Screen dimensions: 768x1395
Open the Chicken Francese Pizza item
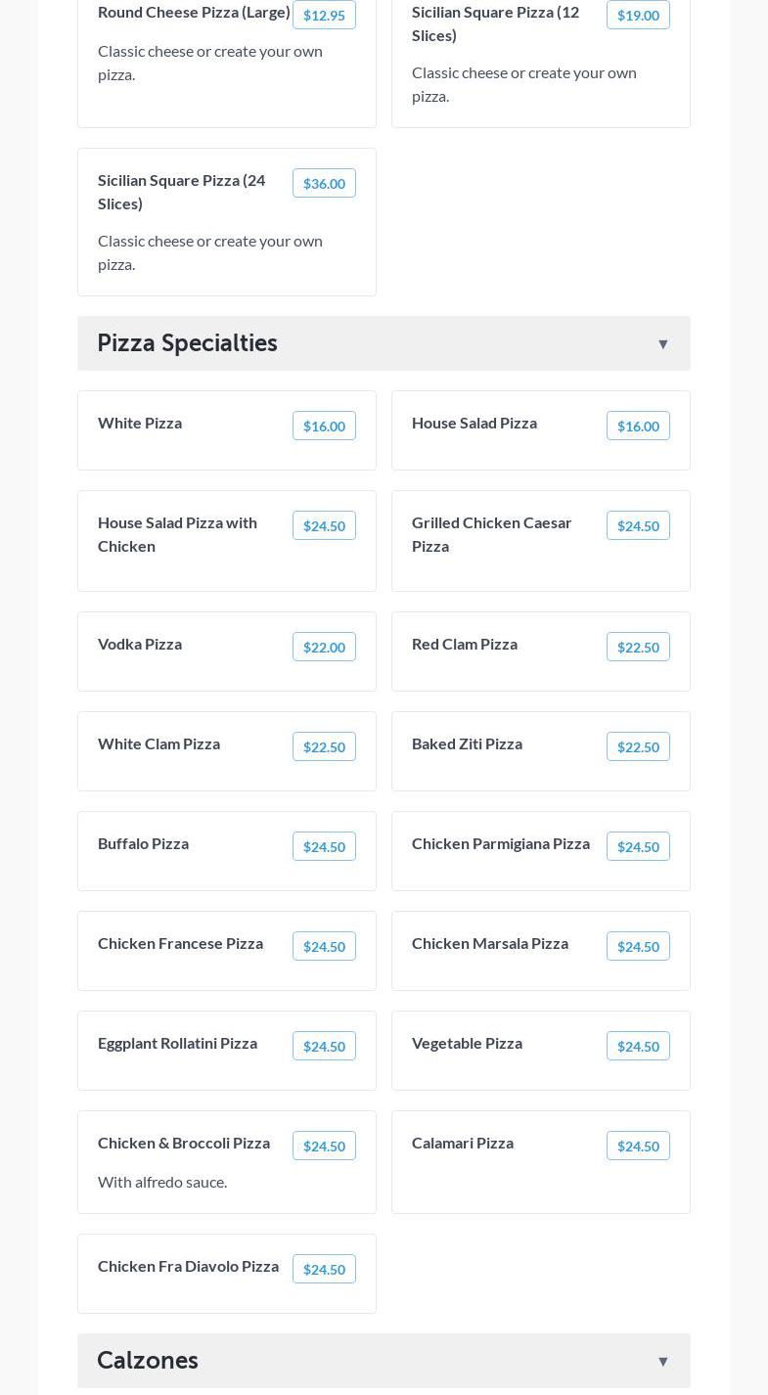(181, 944)
